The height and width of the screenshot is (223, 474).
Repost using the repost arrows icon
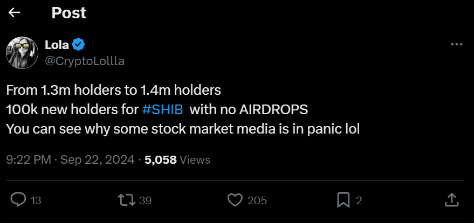[127, 200]
